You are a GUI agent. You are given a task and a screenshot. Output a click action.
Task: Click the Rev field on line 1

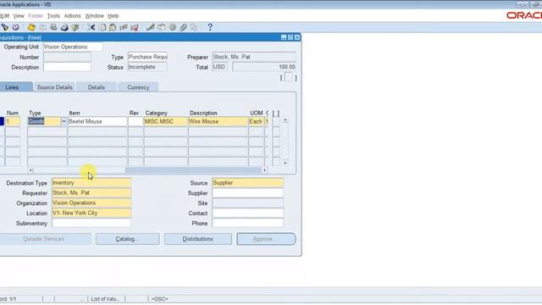pyautogui.click(x=135, y=121)
